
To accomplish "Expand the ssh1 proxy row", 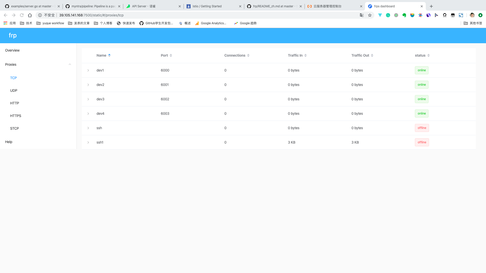I will click(88, 142).
